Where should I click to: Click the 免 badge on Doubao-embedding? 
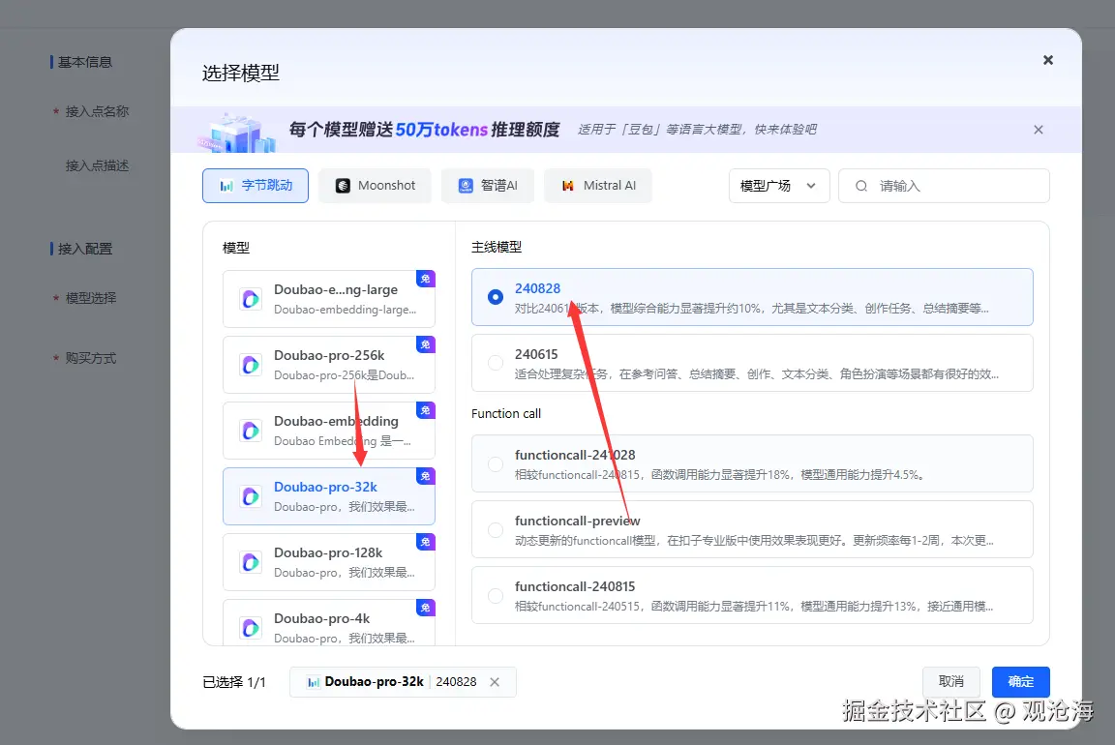425,410
